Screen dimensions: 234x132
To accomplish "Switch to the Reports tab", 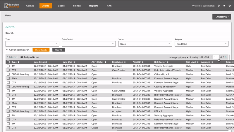I will coord(94,6).
